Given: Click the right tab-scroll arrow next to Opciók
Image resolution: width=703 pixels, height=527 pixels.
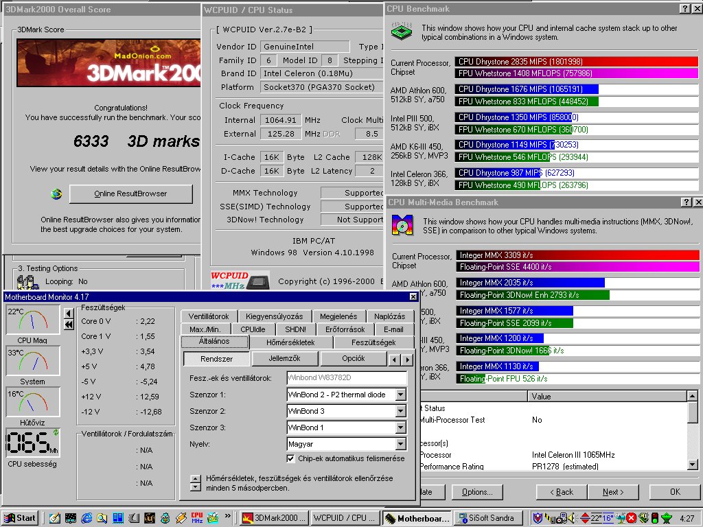Looking at the screenshot, I should (x=407, y=359).
